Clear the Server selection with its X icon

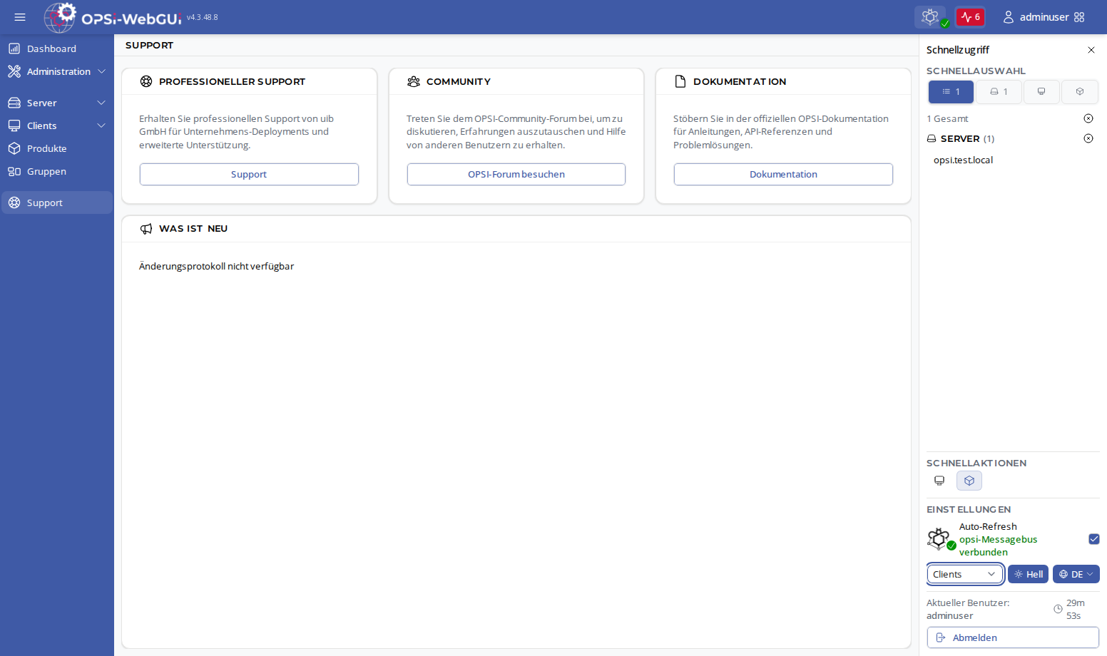click(x=1088, y=138)
